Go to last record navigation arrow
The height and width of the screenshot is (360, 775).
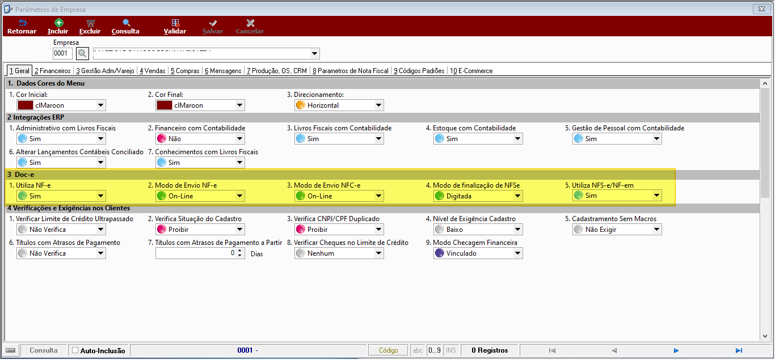point(739,350)
